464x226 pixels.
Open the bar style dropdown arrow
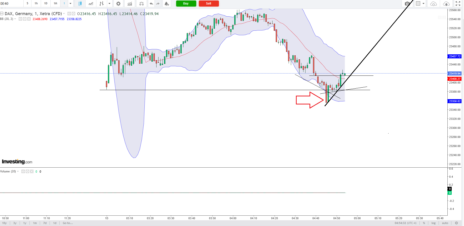tap(109, 4)
